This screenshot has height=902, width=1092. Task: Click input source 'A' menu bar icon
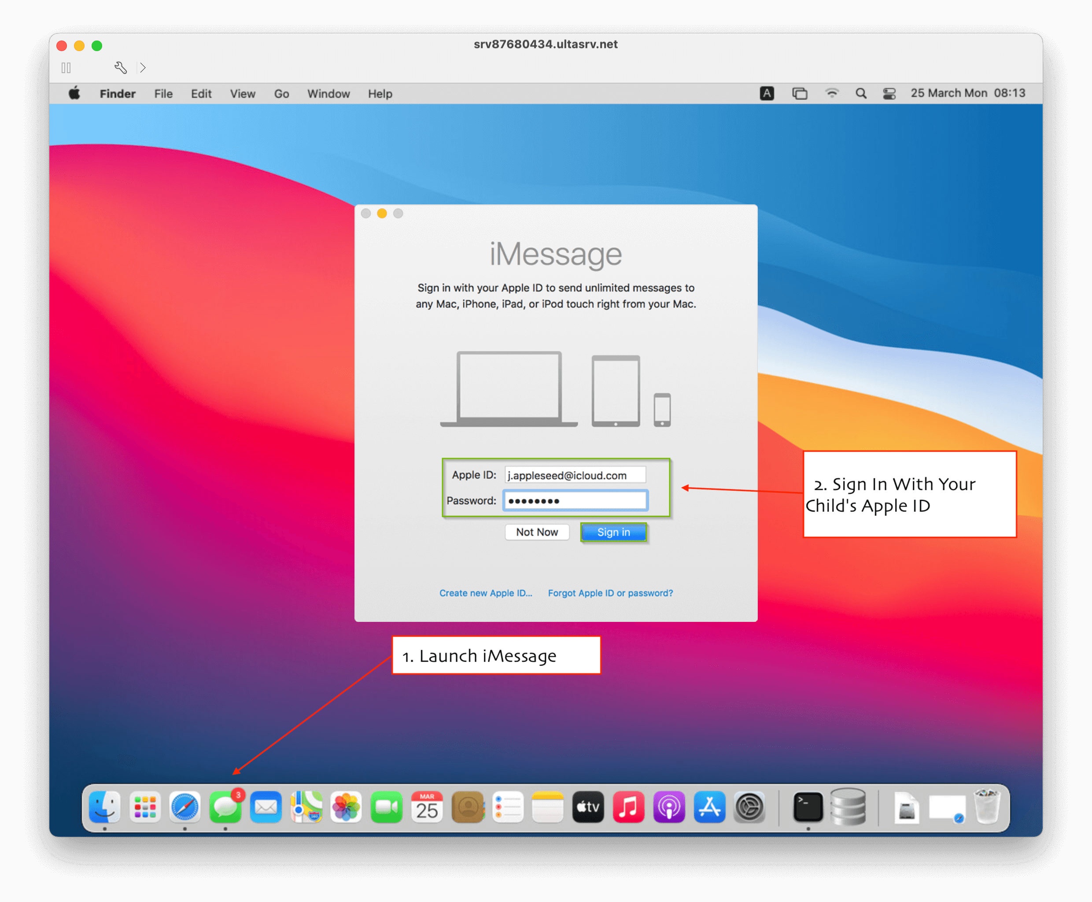767,93
